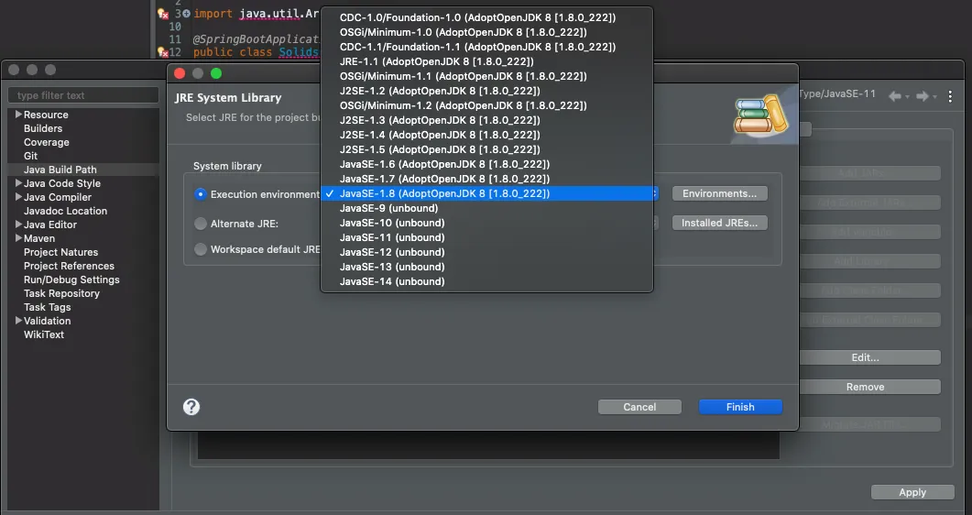Open the three-dot view menu
This screenshot has height=515, width=972.
950,96
